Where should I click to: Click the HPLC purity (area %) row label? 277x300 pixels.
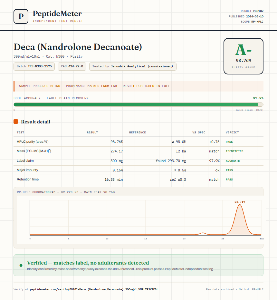(33, 141)
